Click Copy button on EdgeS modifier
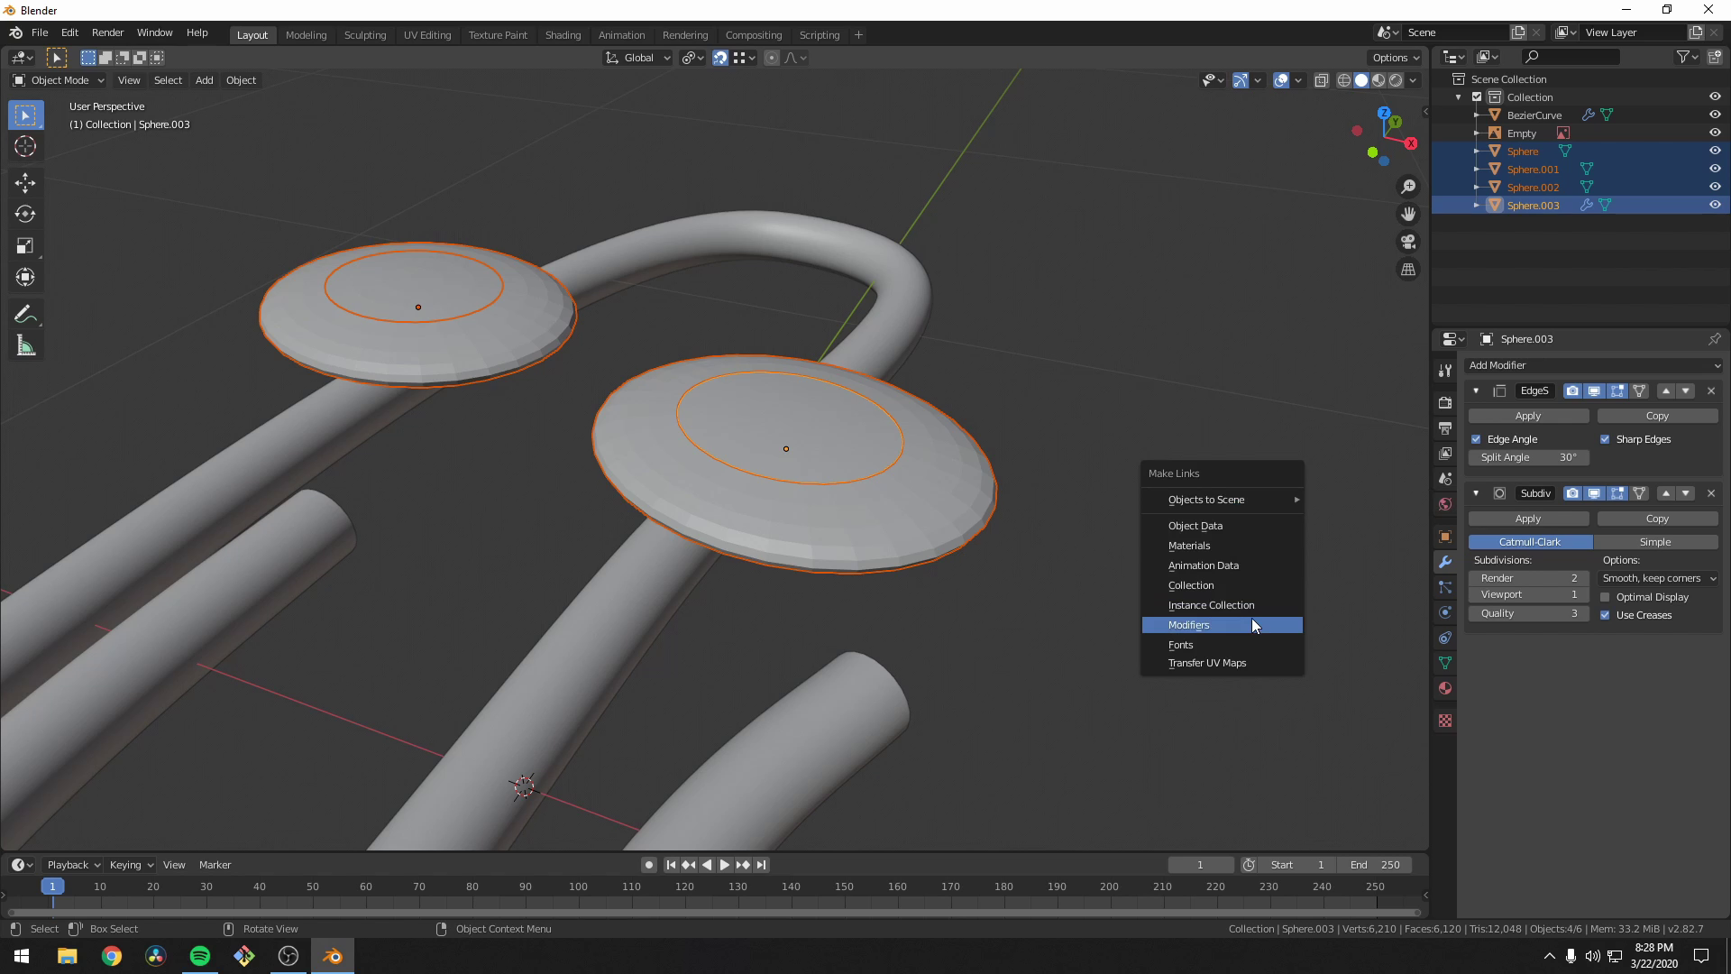This screenshot has width=1731, height=974. click(1657, 415)
